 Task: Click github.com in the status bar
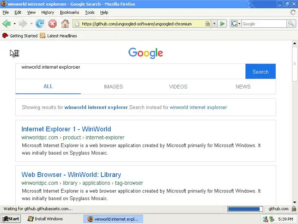[x=278, y=209]
